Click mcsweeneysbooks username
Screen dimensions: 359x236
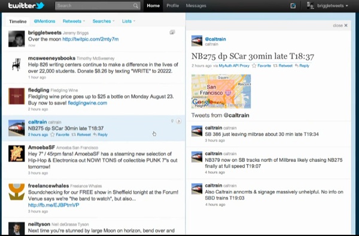[x=51, y=58]
